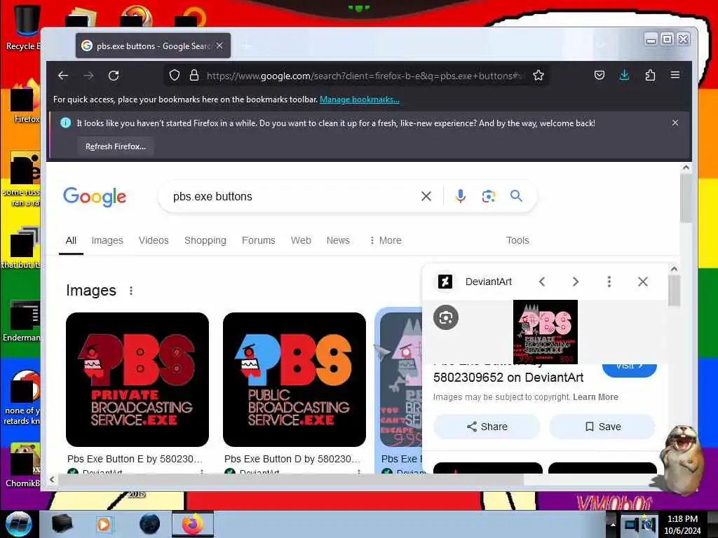Open Public Broadcasting Service.exe thumbnail
The width and height of the screenshot is (718, 538).
pos(294,380)
